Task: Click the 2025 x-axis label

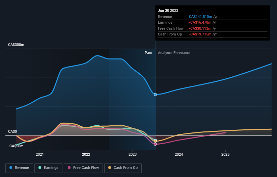Action: point(225,154)
